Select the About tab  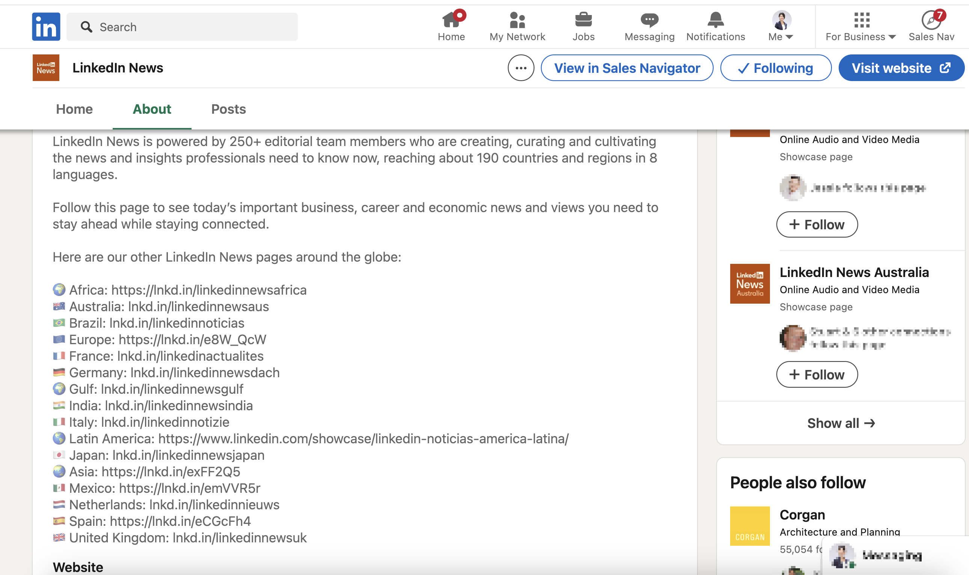click(x=152, y=109)
